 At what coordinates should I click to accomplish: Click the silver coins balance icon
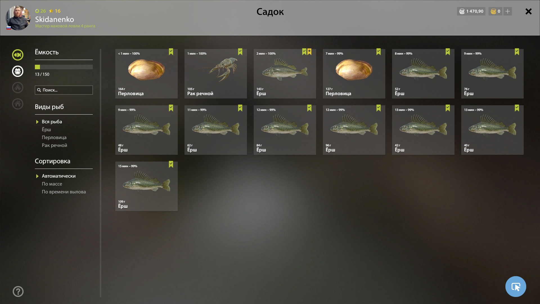[x=462, y=11]
